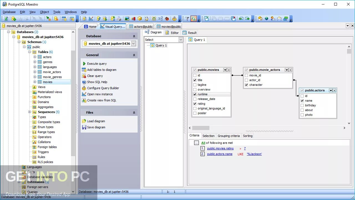355x200 pixels.
Task: Switch to the Result tab
Action: pos(190,32)
